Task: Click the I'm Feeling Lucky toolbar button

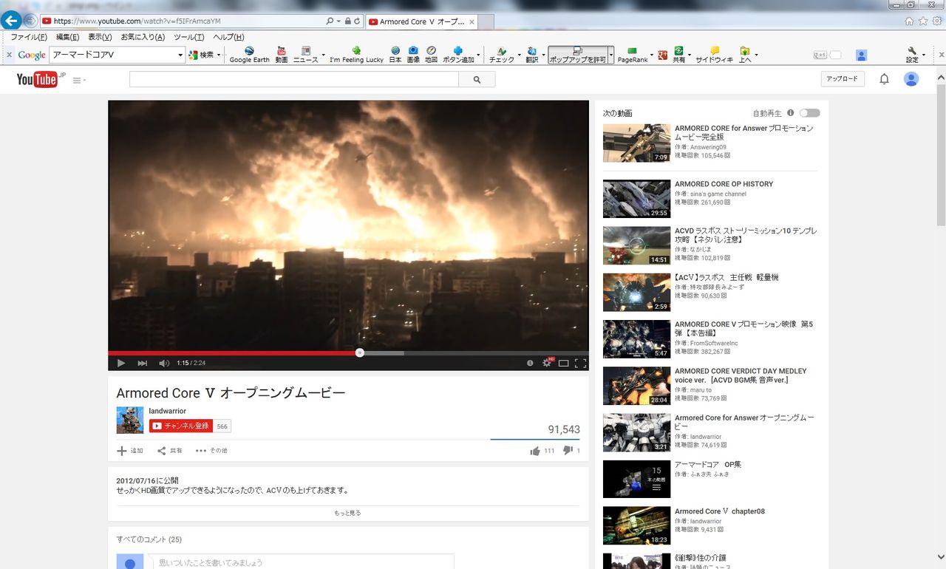Action: pos(356,55)
